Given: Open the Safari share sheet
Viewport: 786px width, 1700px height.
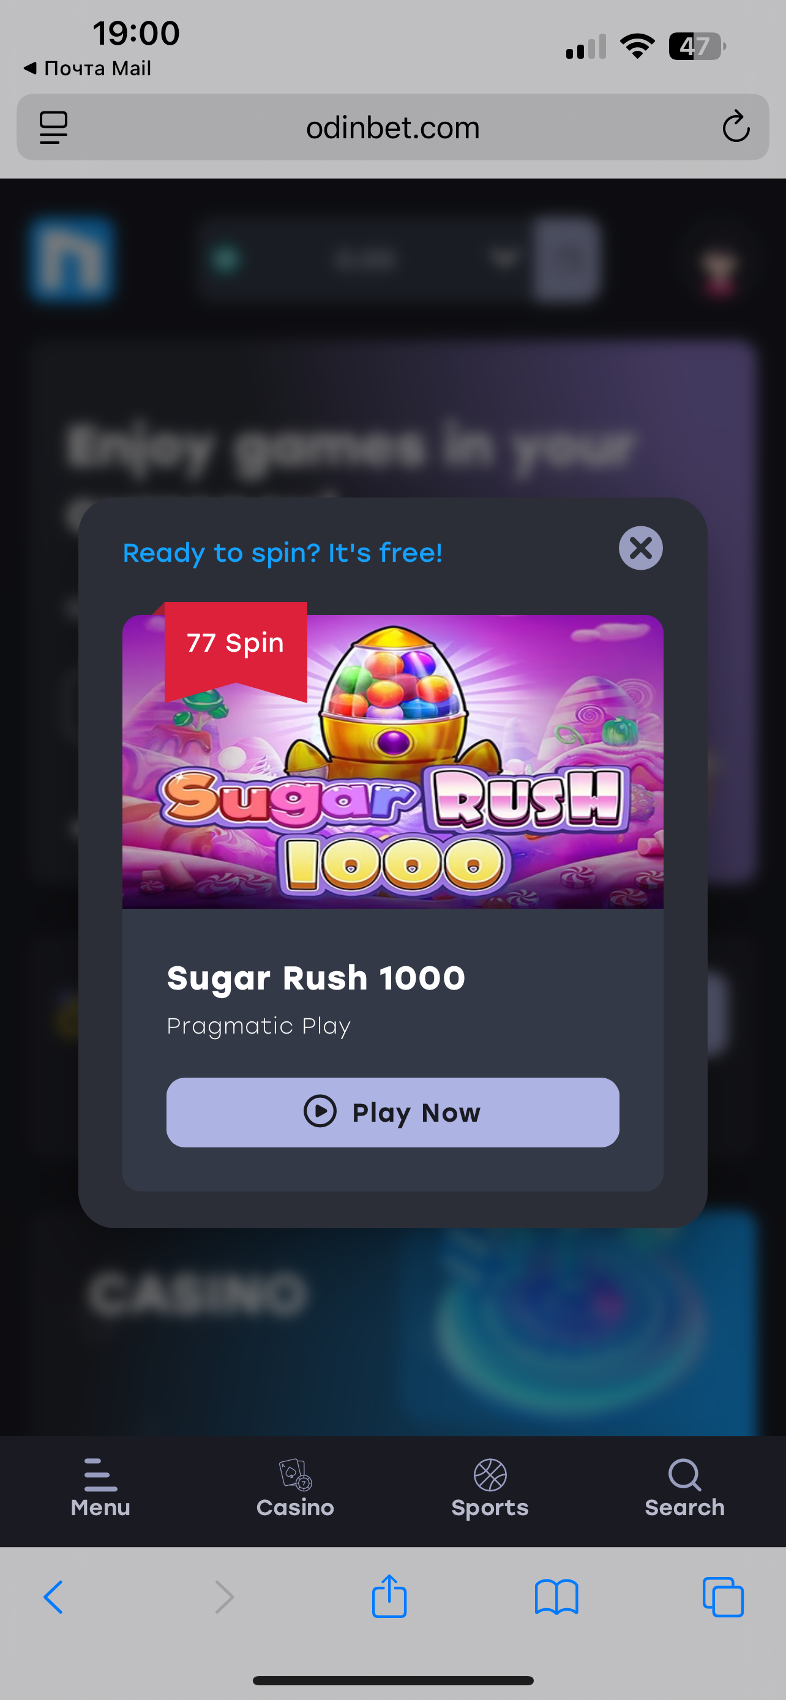Looking at the screenshot, I should pos(389,1596).
